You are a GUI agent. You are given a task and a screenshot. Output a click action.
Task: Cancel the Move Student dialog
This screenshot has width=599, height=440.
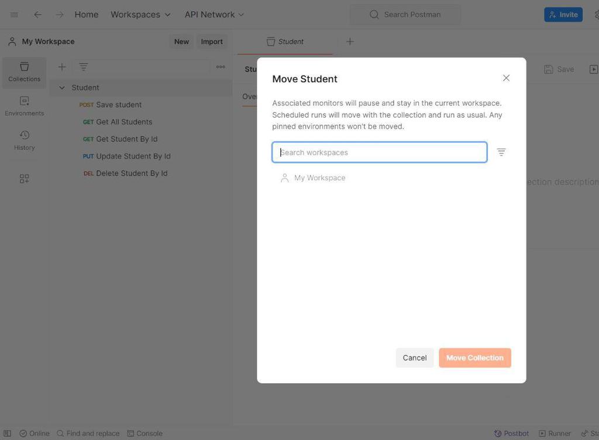point(415,358)
